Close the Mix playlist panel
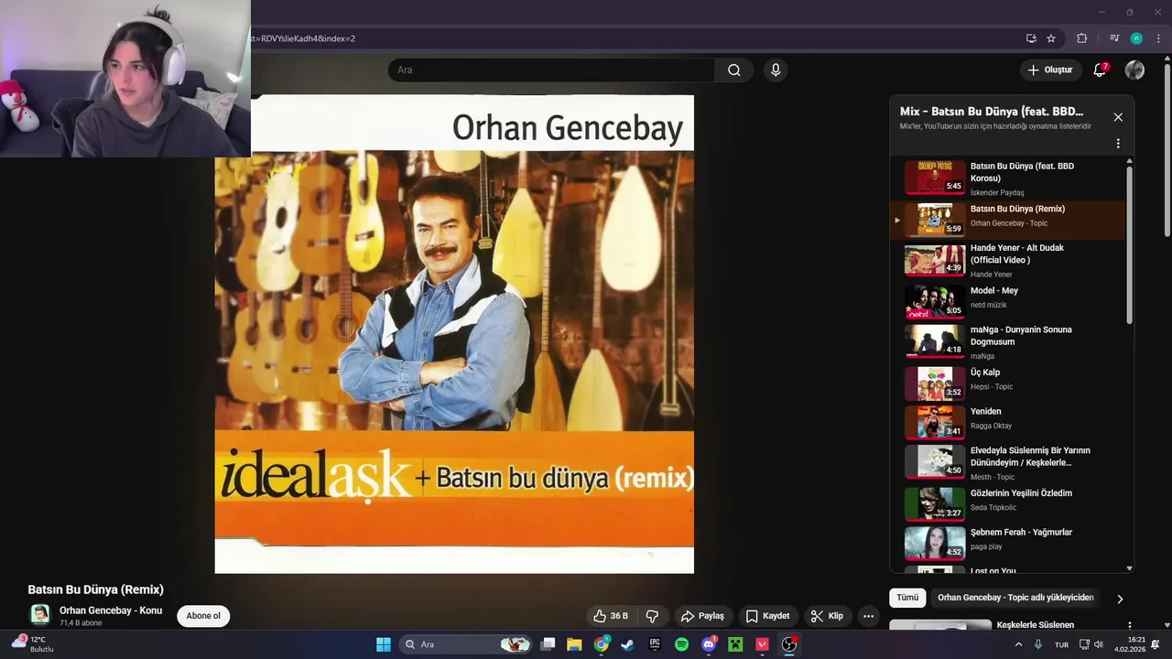 pos(1118,117)
